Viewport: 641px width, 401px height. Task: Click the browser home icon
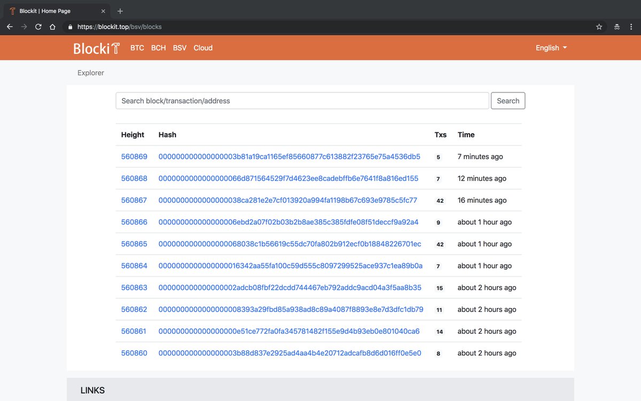(52, 27)
